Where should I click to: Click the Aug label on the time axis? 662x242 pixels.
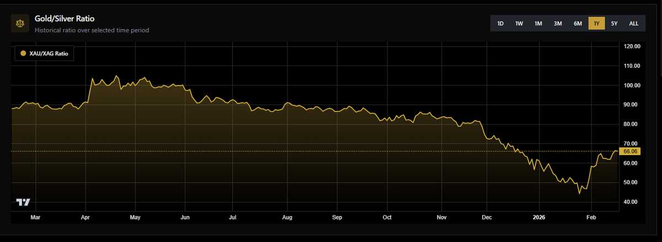pyautogui.click(x=287, y=217)
